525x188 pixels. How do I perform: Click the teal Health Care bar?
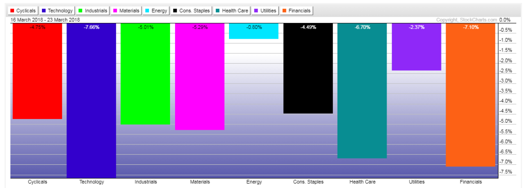[362, 91]
